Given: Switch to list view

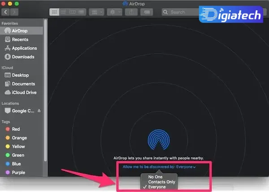Looking at the screenshot, I should [63, 12].
